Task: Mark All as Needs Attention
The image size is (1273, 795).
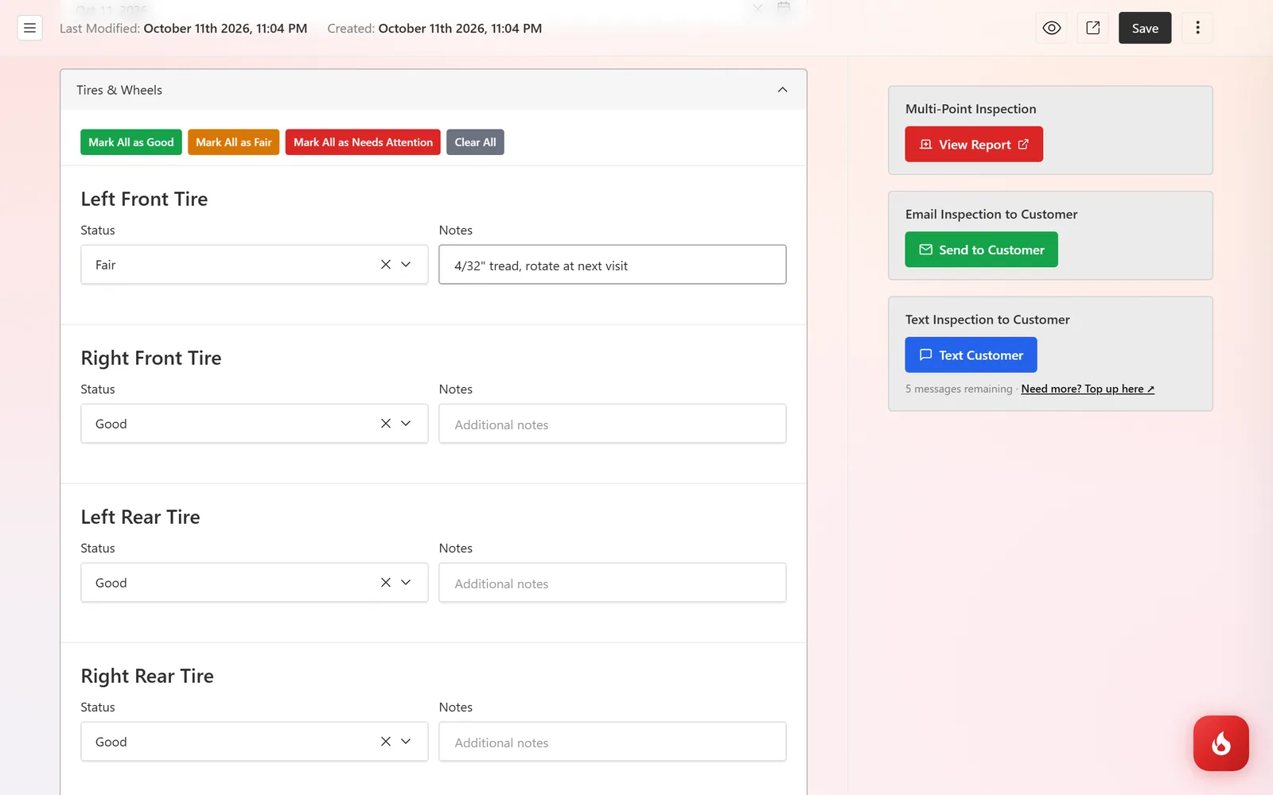Action: pyautogui.click(x=363, y=142)
